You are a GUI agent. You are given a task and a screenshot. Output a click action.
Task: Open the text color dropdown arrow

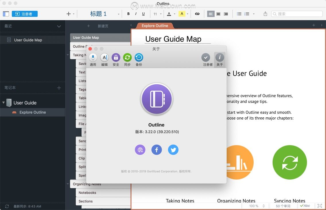[174, 14]
